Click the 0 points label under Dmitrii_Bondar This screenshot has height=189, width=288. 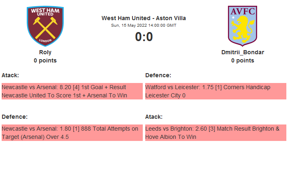(x=242, y=60)
